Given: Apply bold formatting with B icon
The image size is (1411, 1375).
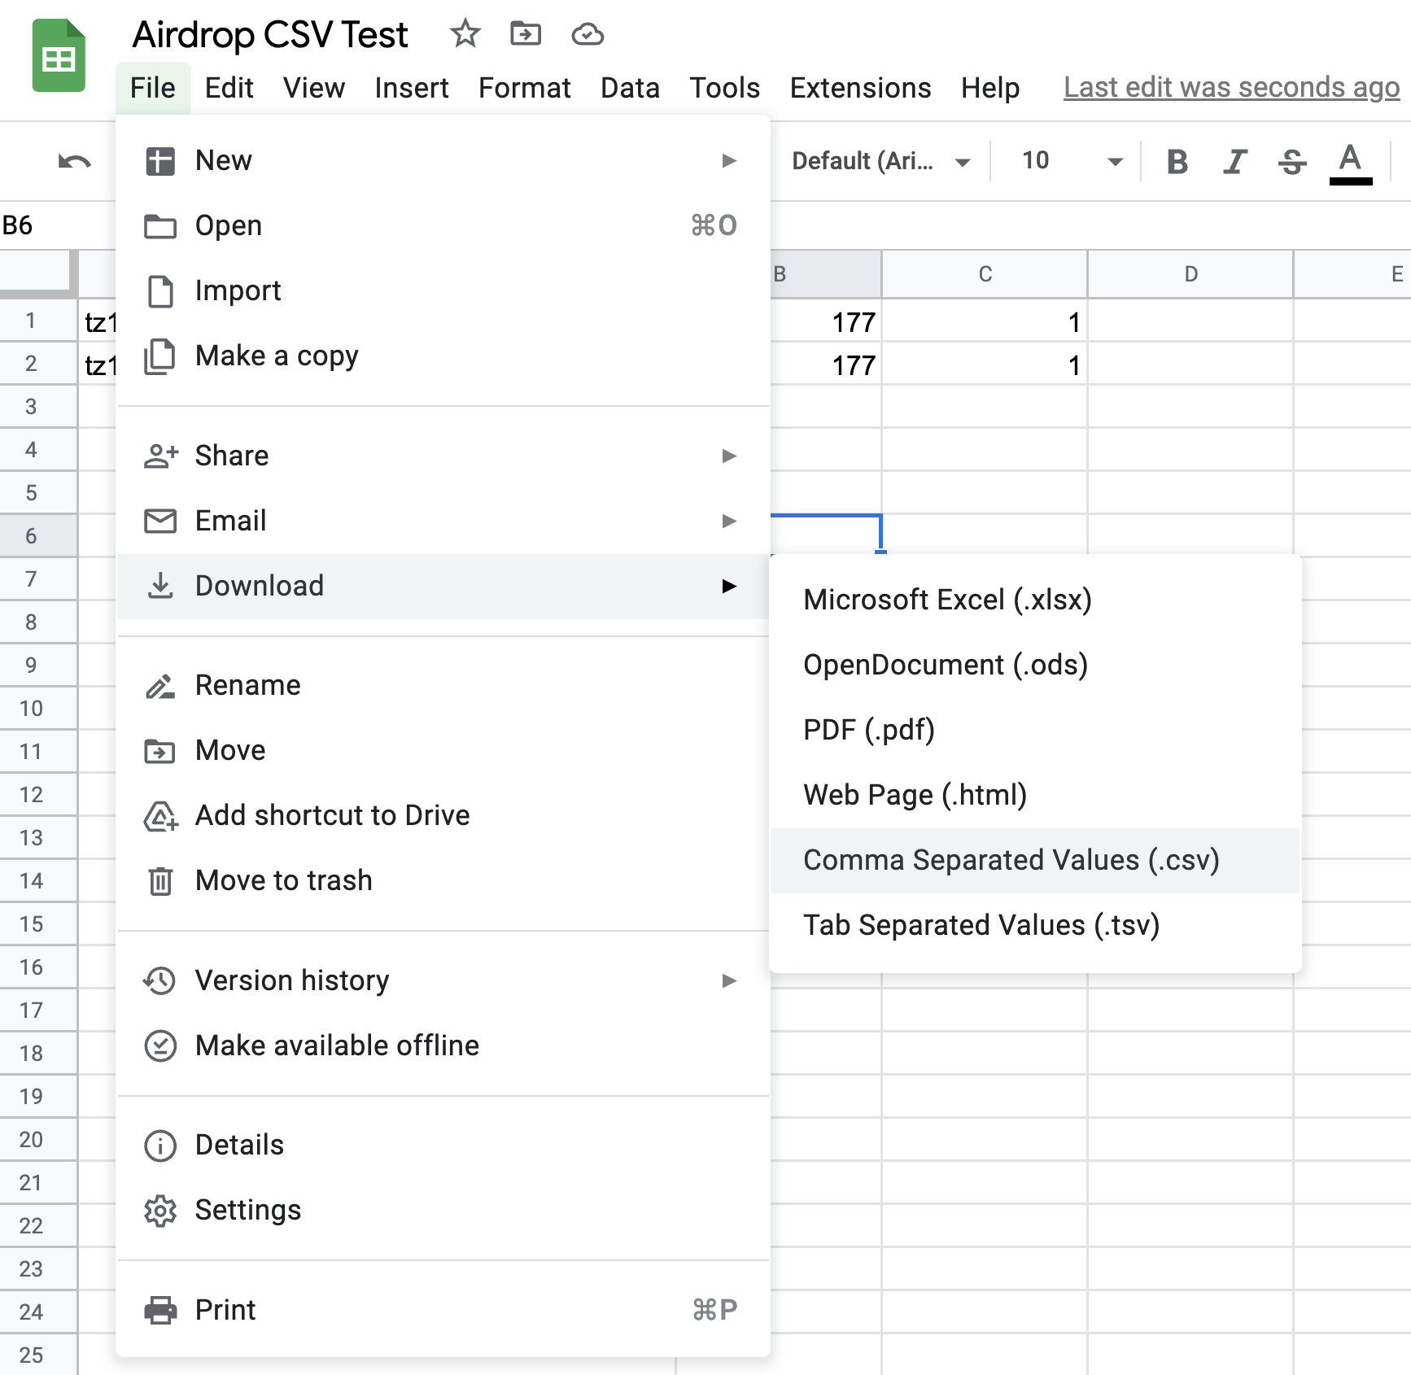Looking at the screenshot, I should (1177, 161).
